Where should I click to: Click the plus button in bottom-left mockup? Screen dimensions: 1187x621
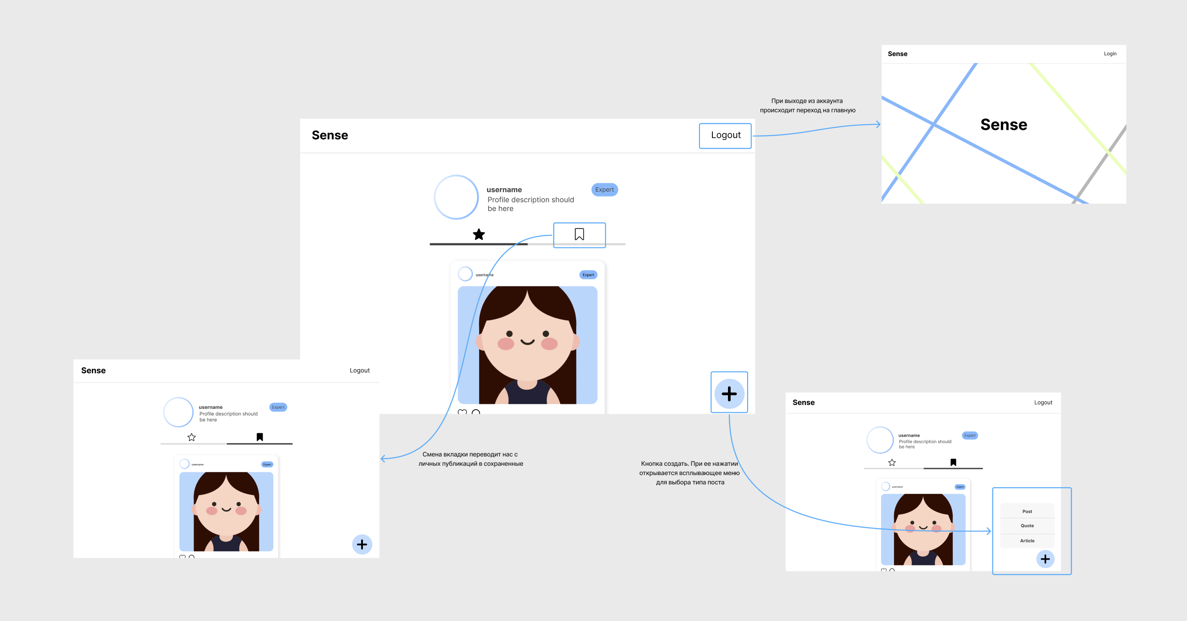coord(362,544)
